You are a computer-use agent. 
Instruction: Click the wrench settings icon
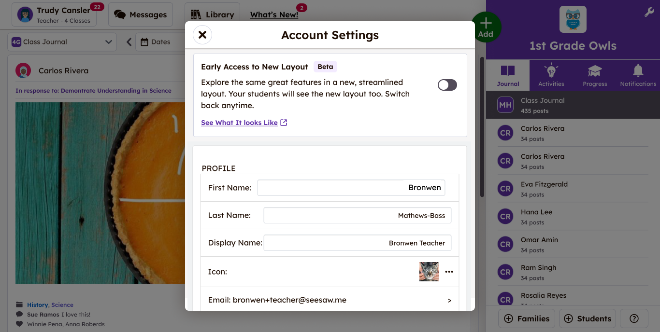pyautogui.click(x=649, y=13)
